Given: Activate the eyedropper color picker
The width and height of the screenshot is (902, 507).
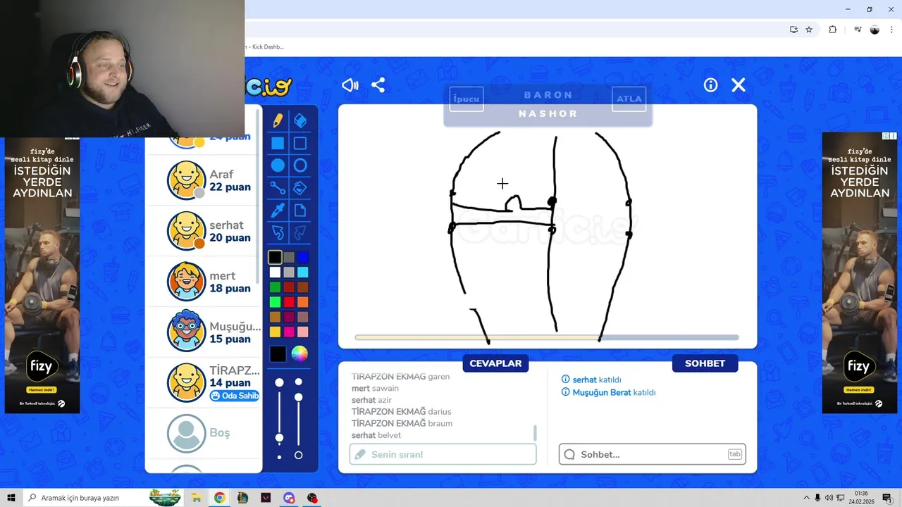Looking at the screenshot, I should click(x=278, y=211).
